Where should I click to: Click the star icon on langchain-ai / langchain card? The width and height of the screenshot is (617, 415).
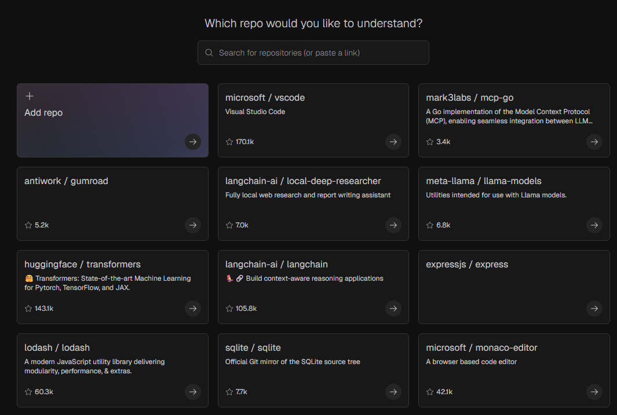click(x=229, y=309)
